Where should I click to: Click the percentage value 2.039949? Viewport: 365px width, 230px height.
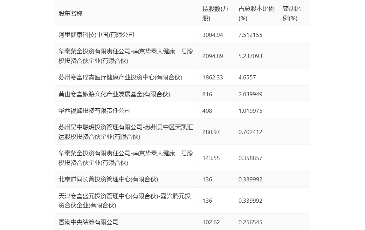tap(250, 94)
